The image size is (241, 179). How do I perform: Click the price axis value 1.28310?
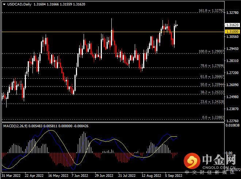[233, 61]
